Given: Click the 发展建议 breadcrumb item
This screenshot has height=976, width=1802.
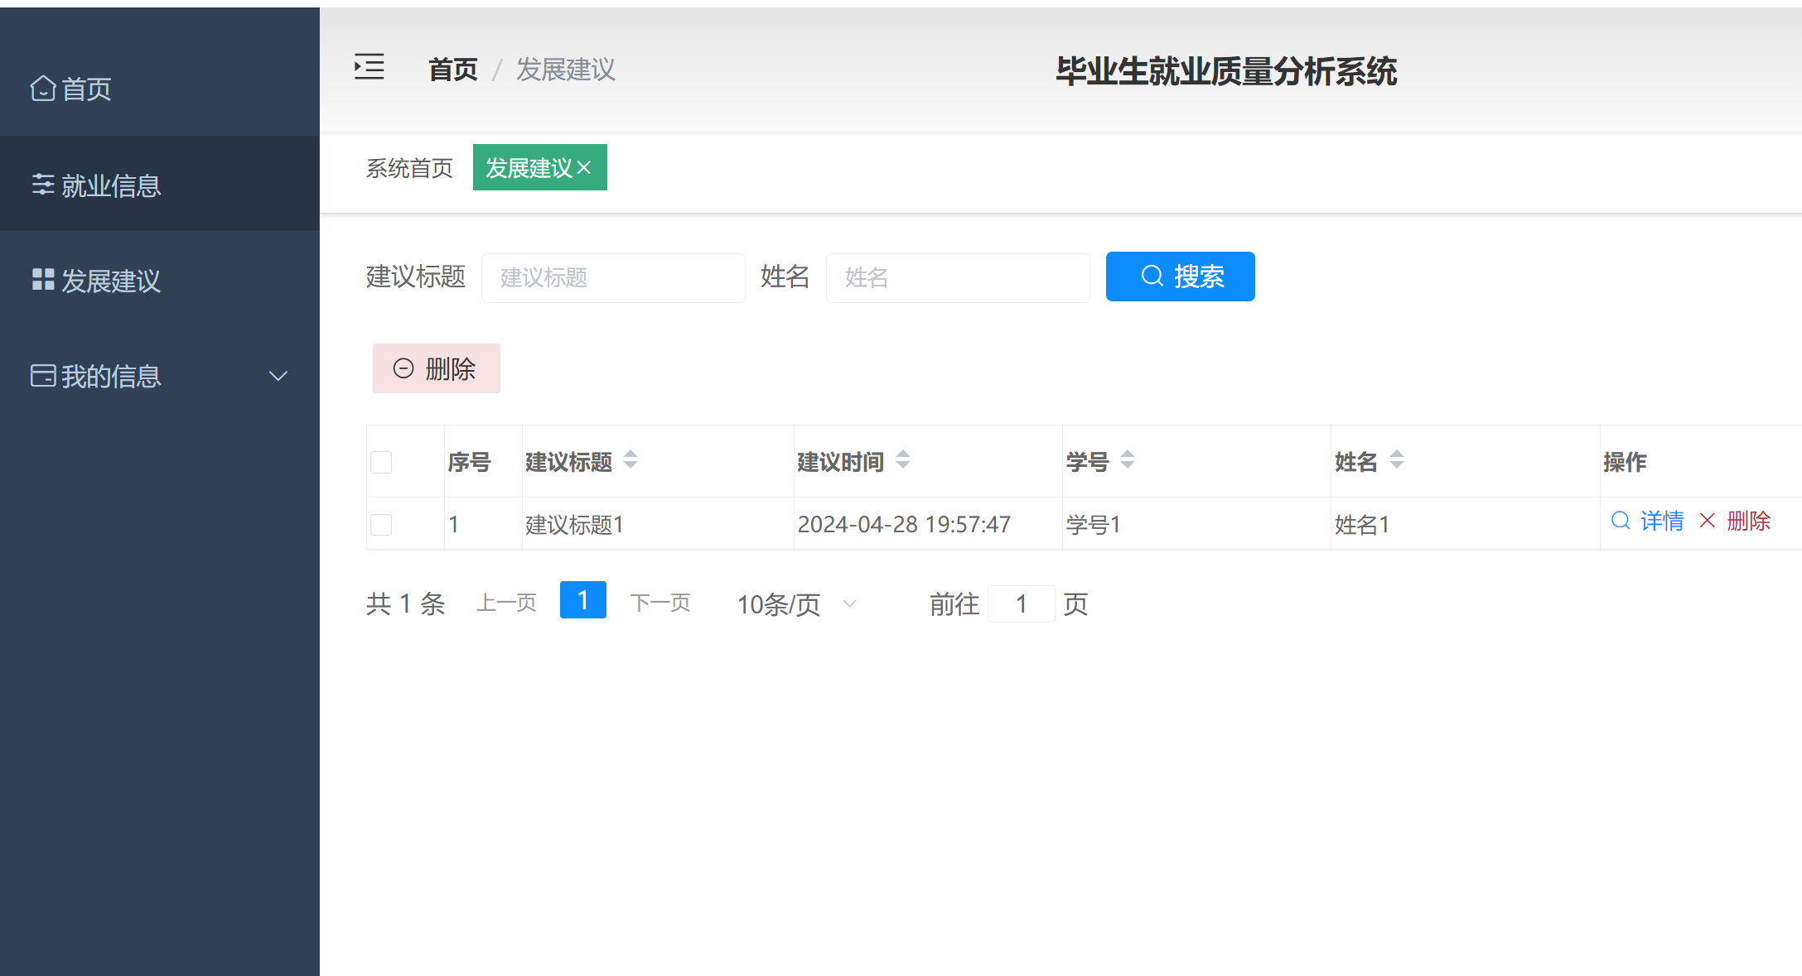Looking at the screenshot, I should click(x=566, y=70).
